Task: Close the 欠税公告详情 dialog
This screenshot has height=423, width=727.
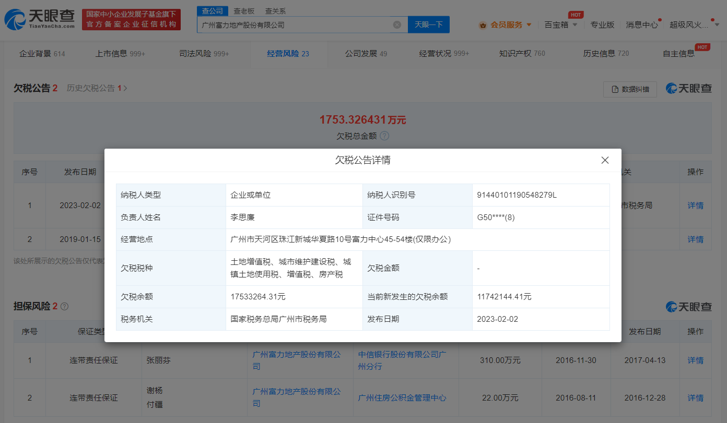Action: [605, 160]
